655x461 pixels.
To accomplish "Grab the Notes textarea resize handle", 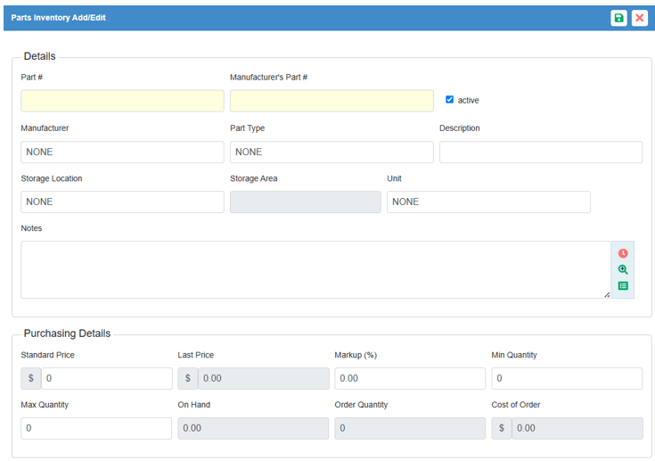I will click(607, 294).
